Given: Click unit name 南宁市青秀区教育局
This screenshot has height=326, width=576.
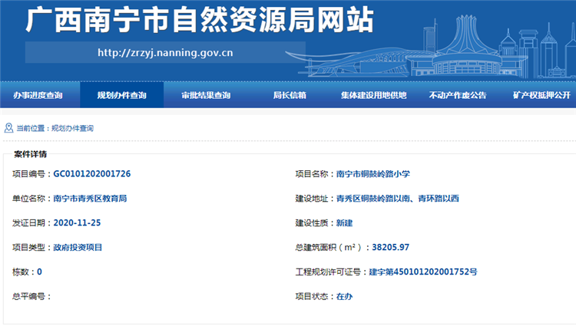Looking at the screenshot, I should (90, 199).
